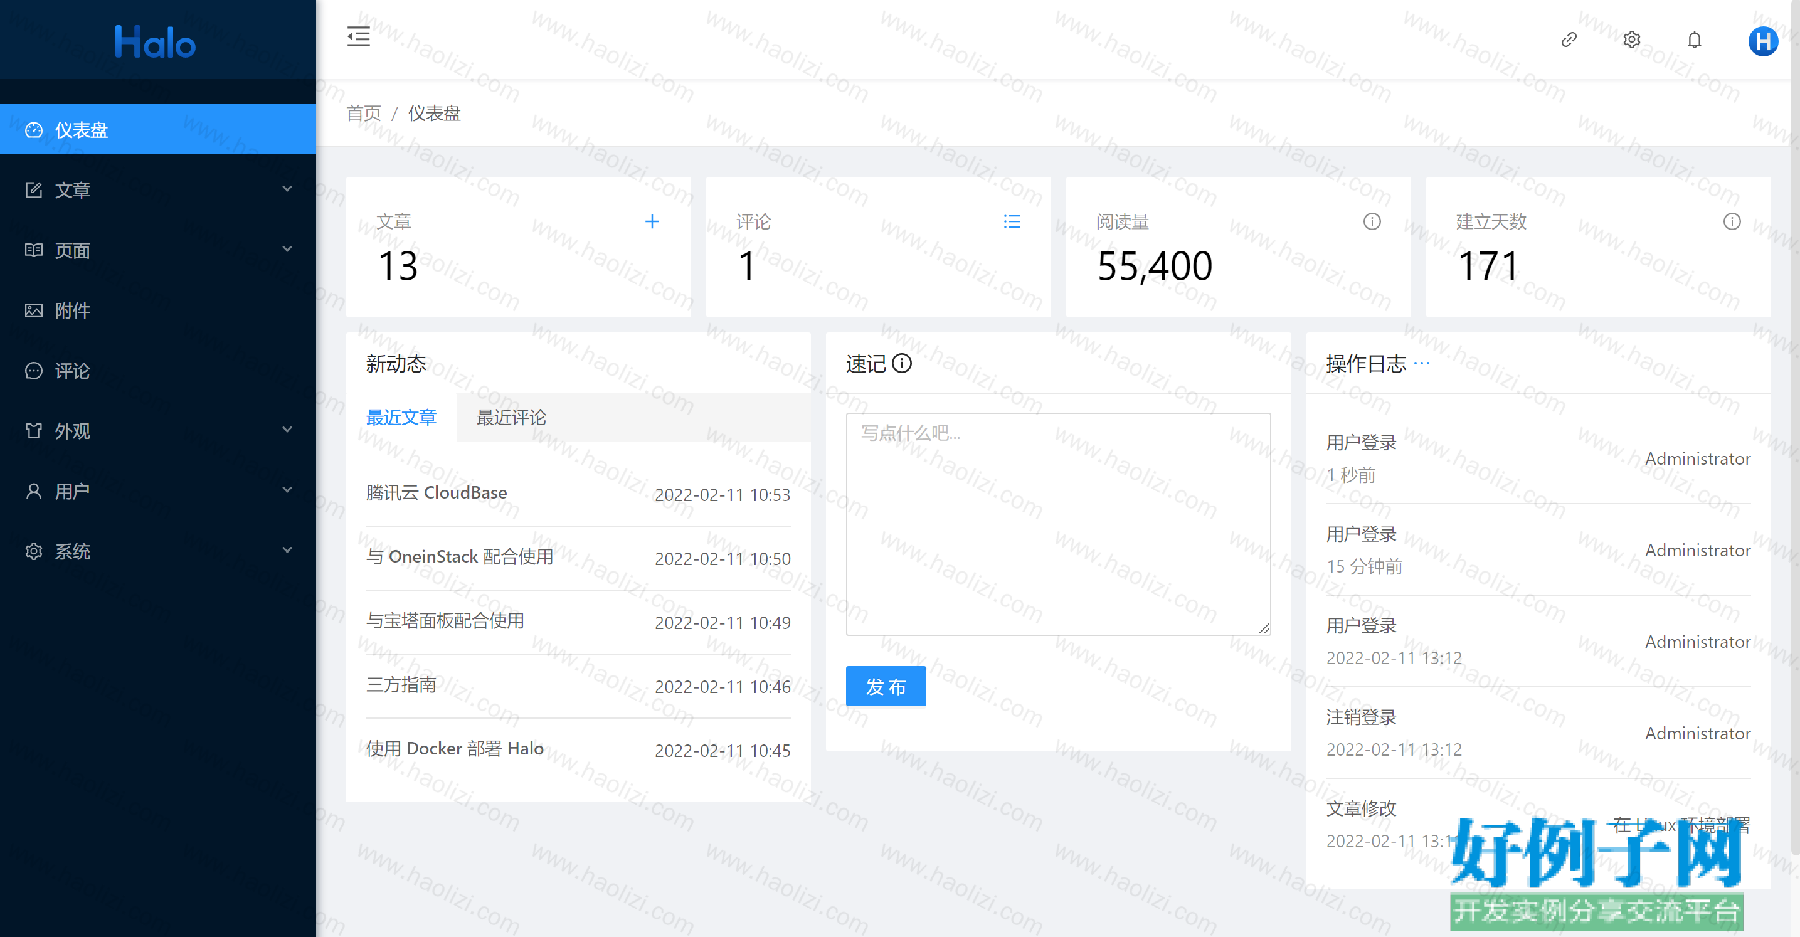
Task: Expand the 外观 sidebar menu chevron
Action: tap(287, 429)
